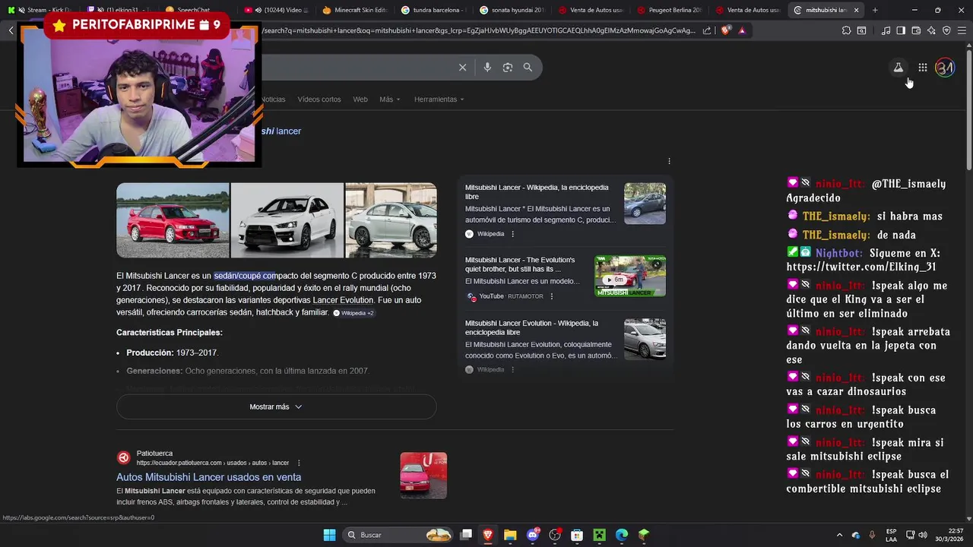Switch to the mitshubishi lancer browser tab
This screenshot has height=547, width=973.
[826, 10]
